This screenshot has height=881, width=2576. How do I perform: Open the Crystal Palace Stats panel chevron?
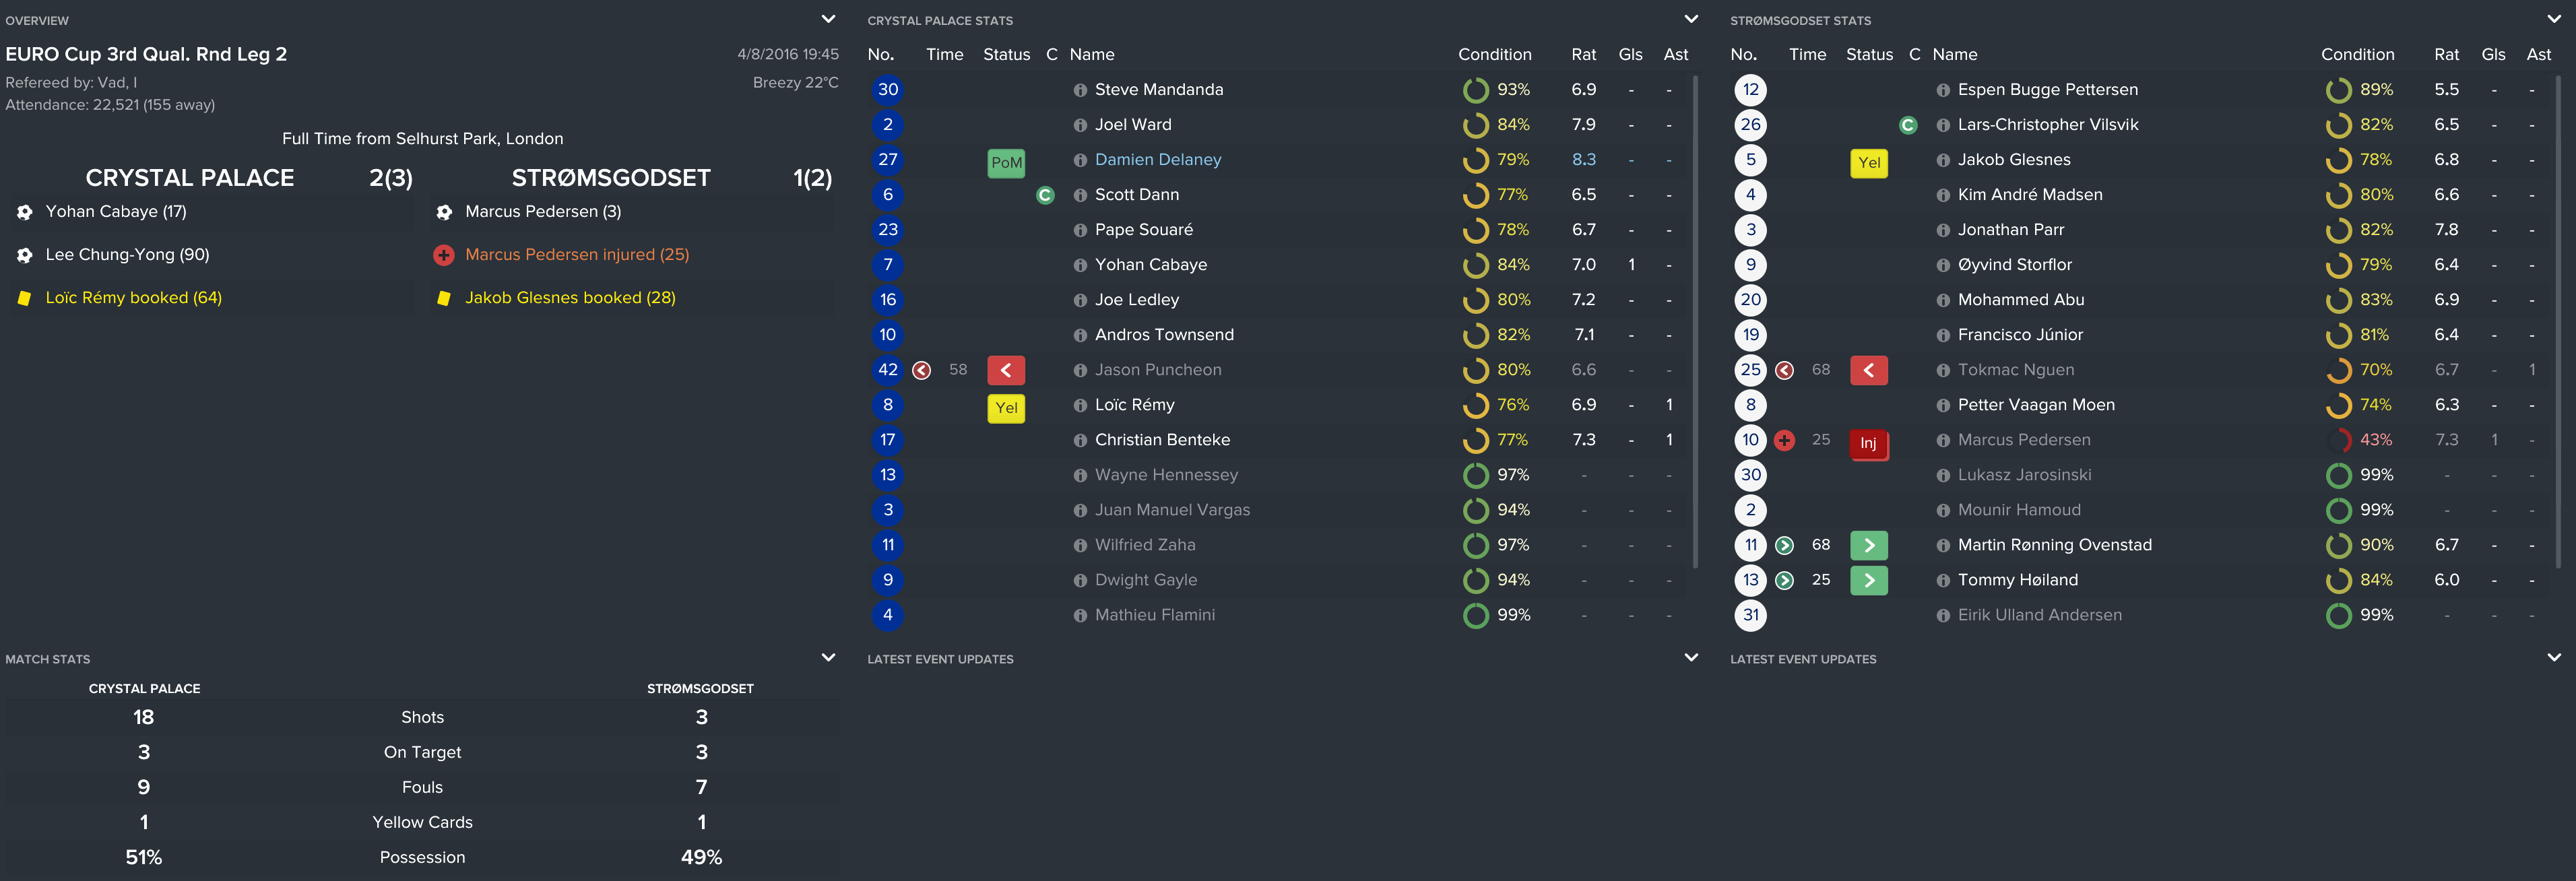coord(1691,19)
